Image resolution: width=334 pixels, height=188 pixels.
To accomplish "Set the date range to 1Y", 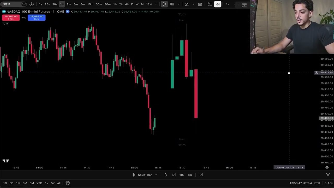I will (x=47, y=183).
